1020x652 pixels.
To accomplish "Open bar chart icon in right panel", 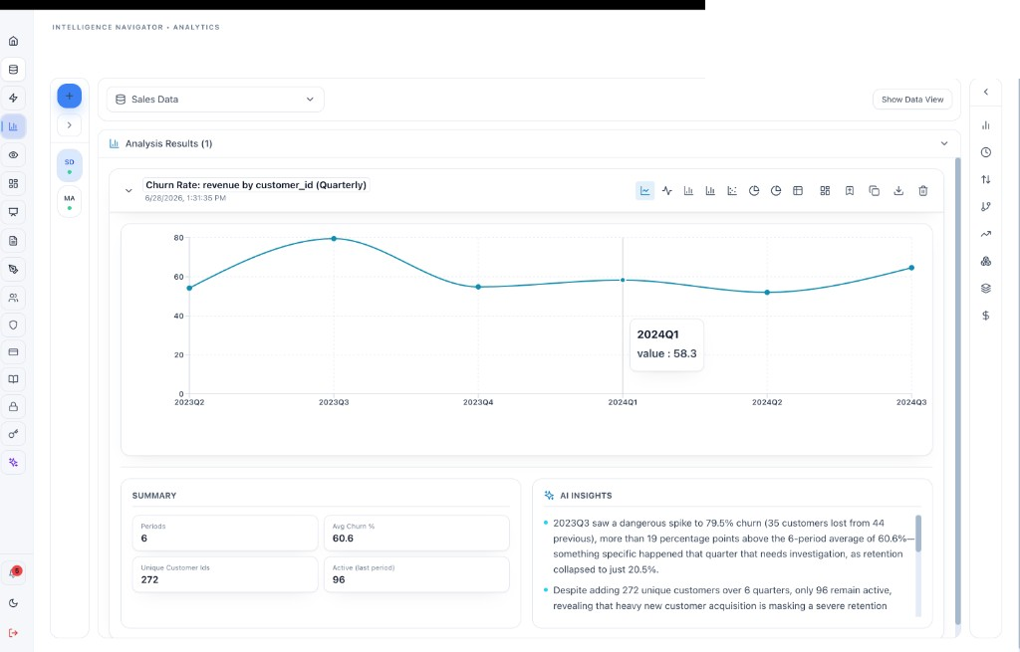I will 986,125.
